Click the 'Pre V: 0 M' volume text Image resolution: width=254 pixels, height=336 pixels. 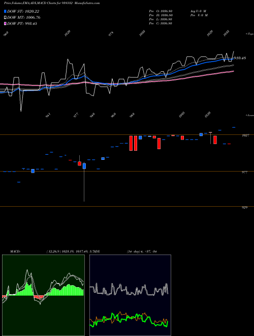click(199, 15)
